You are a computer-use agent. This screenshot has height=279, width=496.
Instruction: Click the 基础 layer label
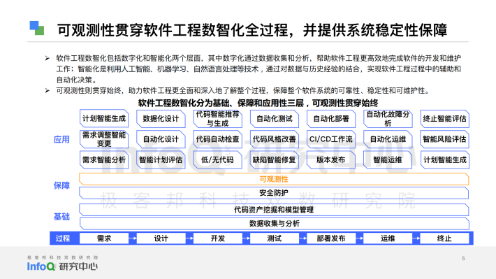61,217
